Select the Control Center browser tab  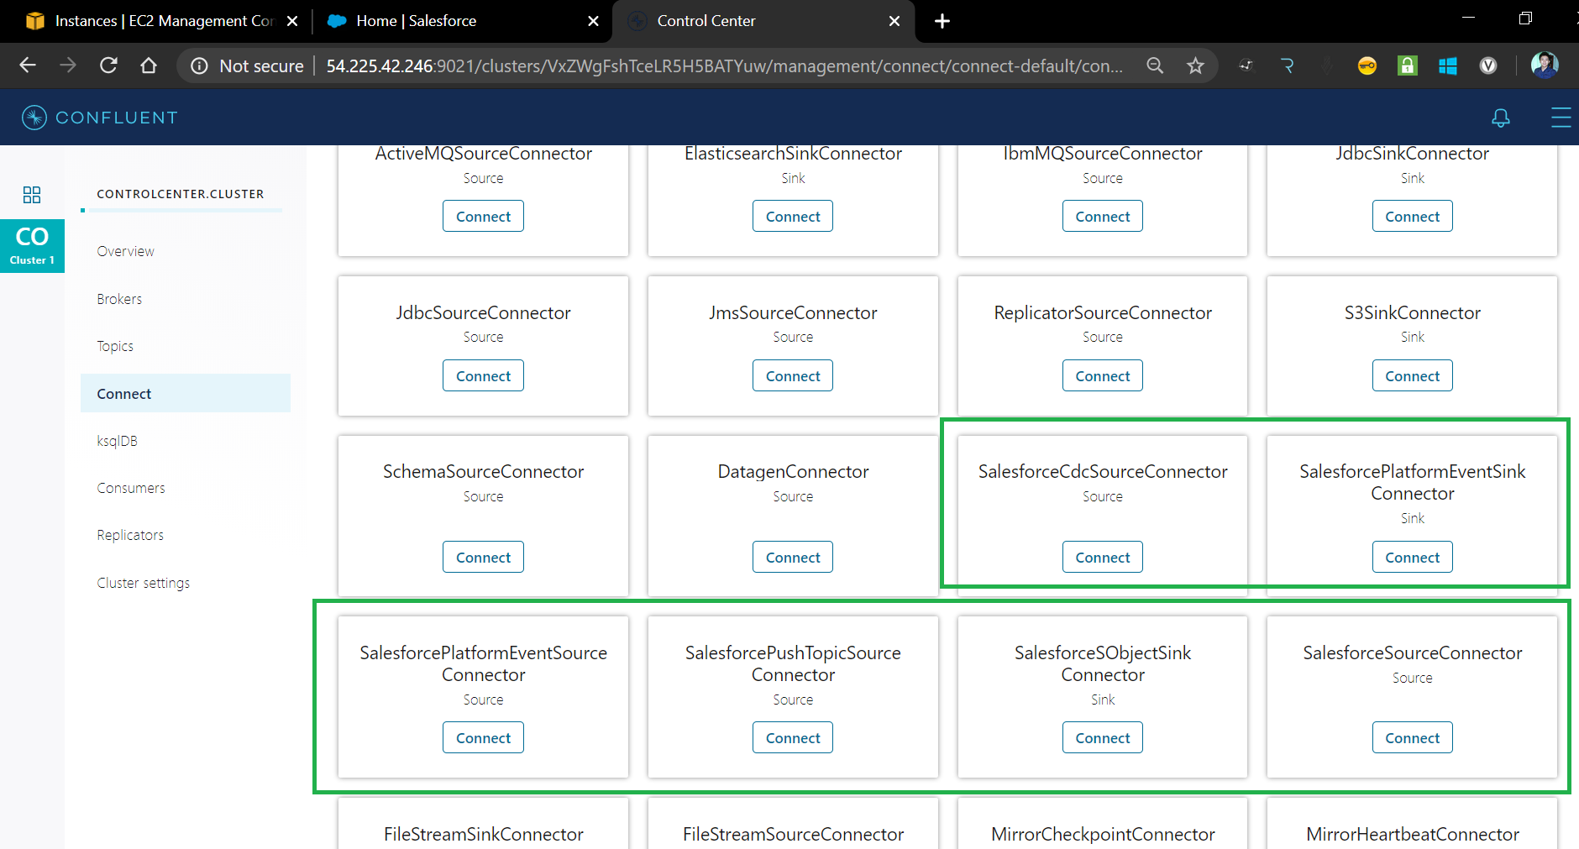click(x=763, y=21)
